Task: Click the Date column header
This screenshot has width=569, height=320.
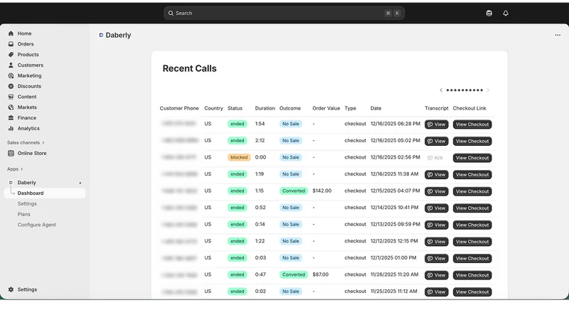Action: pyautogui.click(x=376, y=108)
